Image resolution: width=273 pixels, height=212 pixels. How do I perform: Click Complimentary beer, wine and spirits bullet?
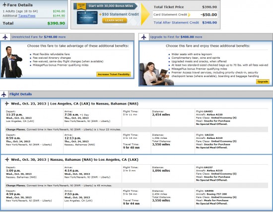196,58
